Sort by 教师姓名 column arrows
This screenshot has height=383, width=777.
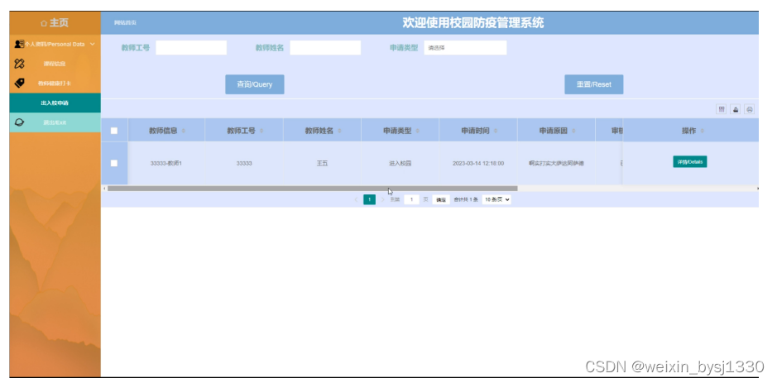[339, 131]
